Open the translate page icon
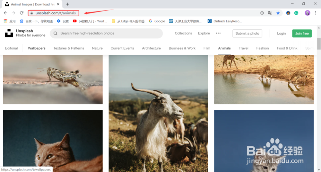The image size is (321, 172). point(270,13)
